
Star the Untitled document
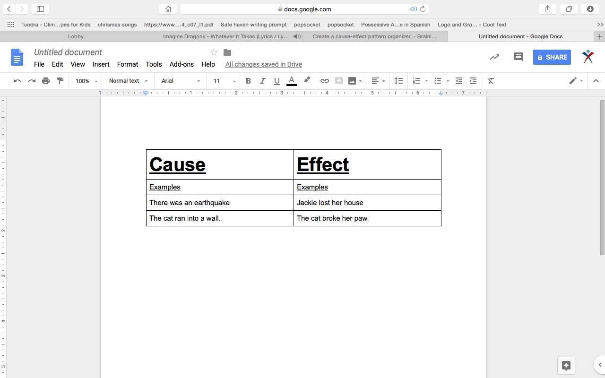coord(214,52)
